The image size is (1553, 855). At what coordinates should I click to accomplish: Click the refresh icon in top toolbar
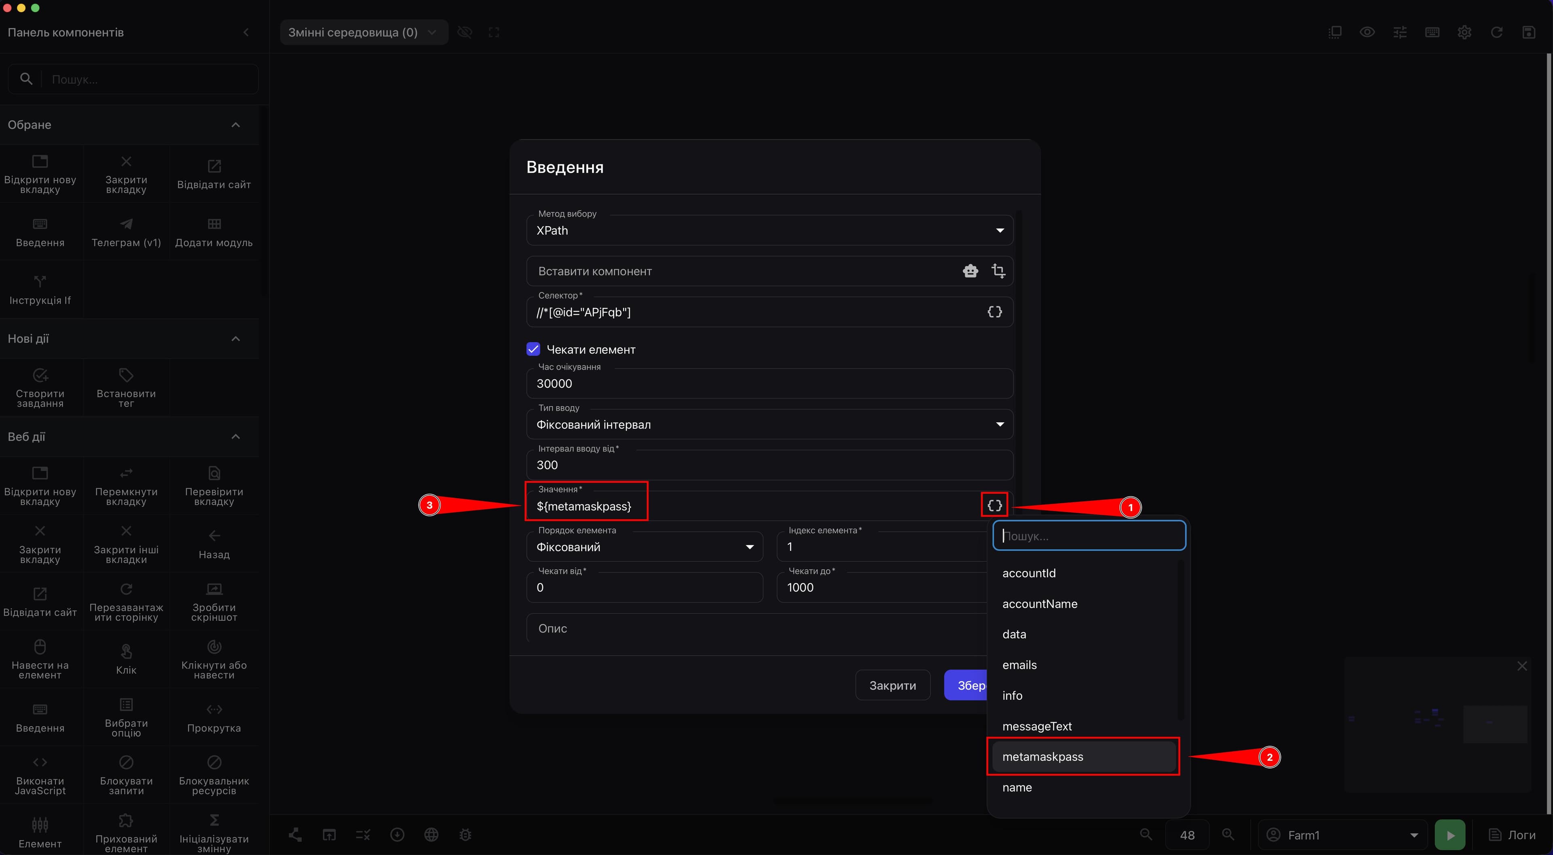(1496, 33)
